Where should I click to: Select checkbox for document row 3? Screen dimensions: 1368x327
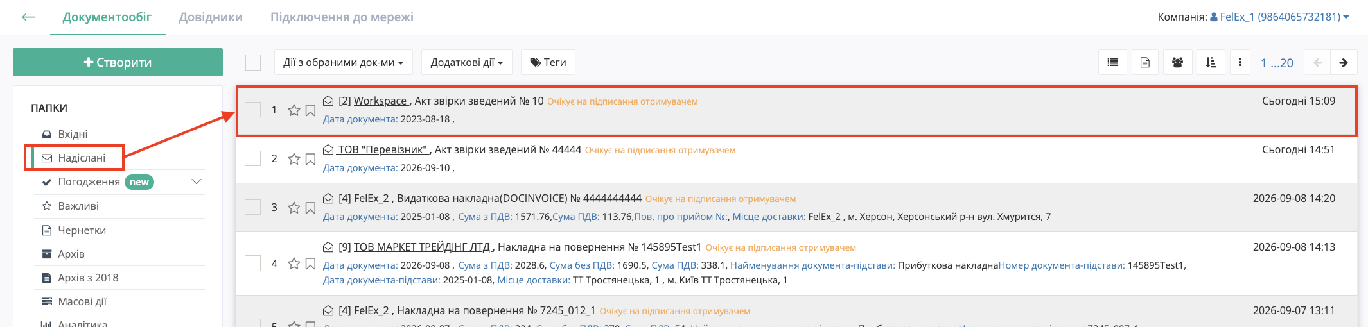click(253, 207)
